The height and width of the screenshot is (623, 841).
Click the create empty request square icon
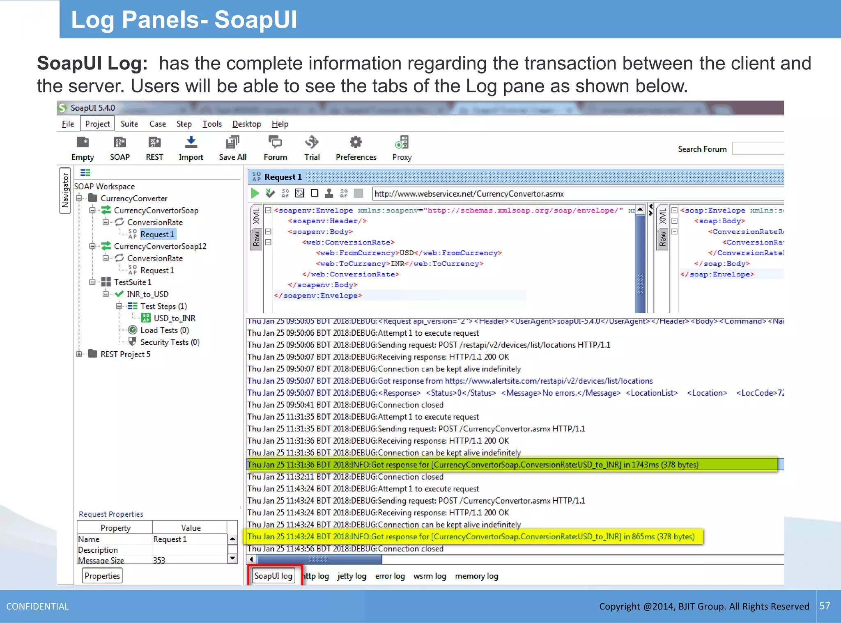coord(315,193)
